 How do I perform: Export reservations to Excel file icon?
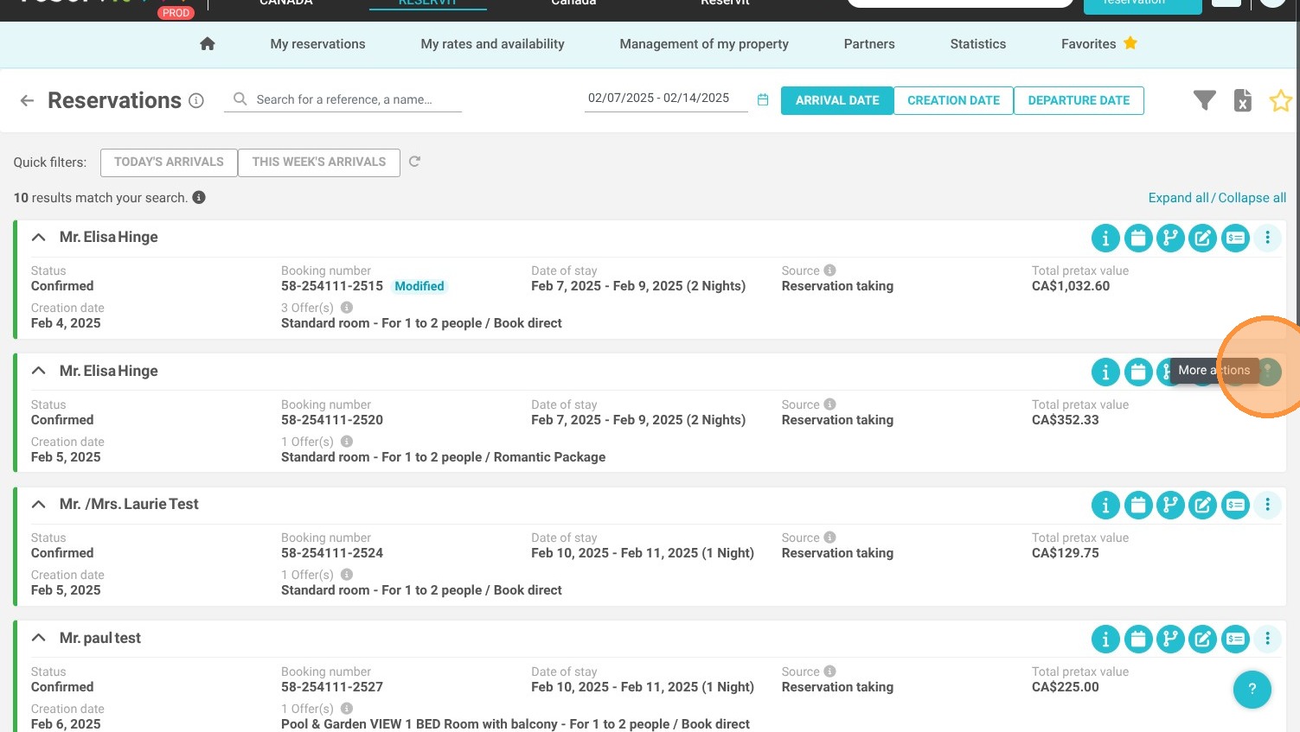[x=1243, y=100]
